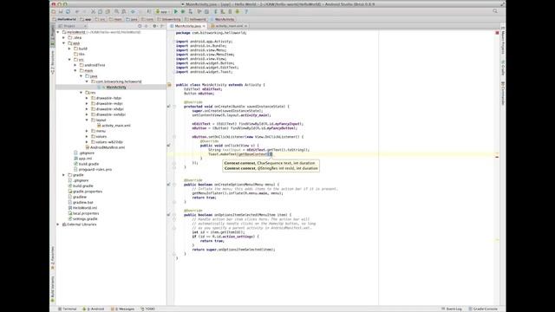Screen dimensions: 555x312
Task: Expand the menu resource folder
Action: pos(87,131)
